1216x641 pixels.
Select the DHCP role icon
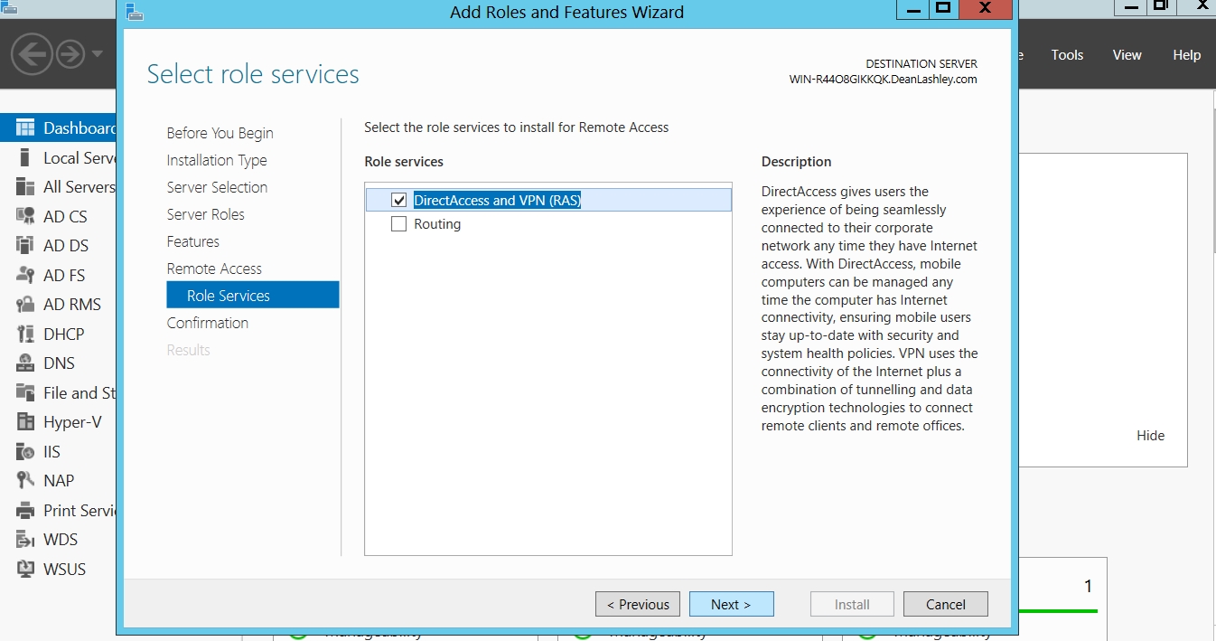click(x=25, y=334)
